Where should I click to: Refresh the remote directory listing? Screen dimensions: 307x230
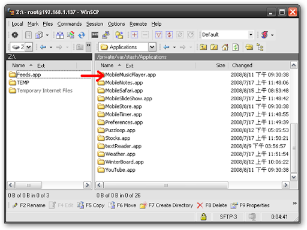(236, 47)
